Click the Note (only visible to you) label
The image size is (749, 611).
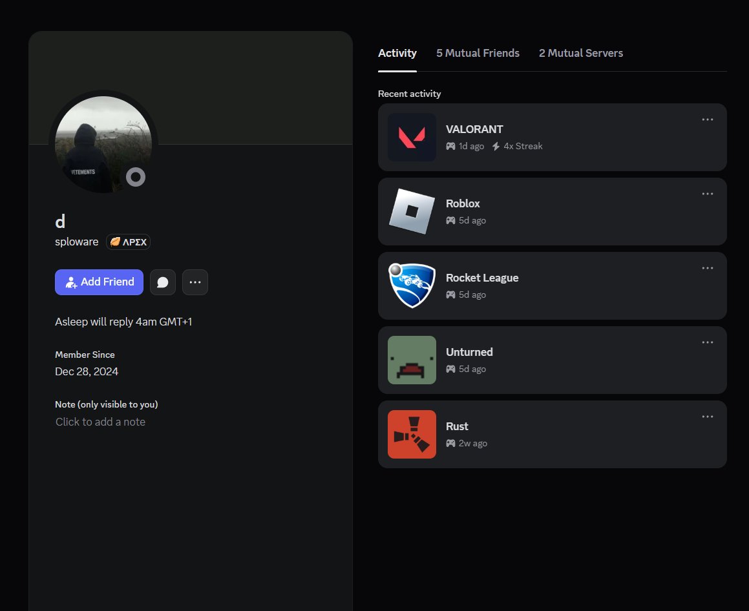[x=107, y=404]
